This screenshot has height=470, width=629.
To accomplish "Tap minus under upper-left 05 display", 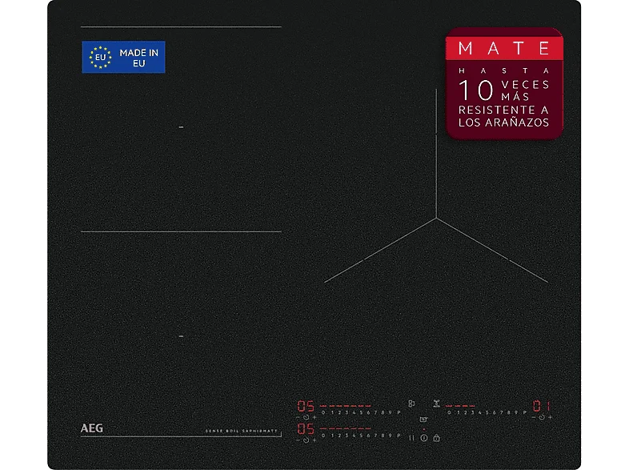I will (x=298, y=417).
